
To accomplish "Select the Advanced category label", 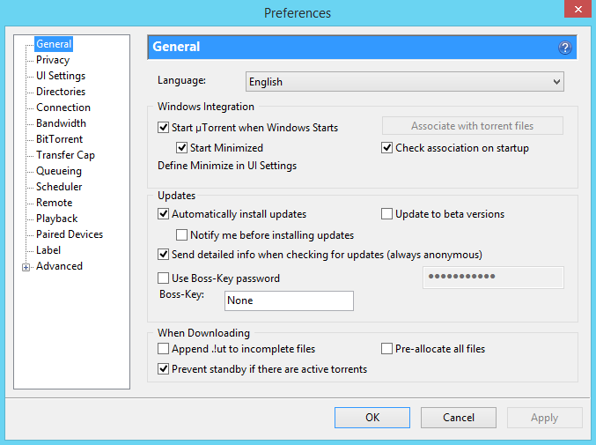I will click(59, 266).
